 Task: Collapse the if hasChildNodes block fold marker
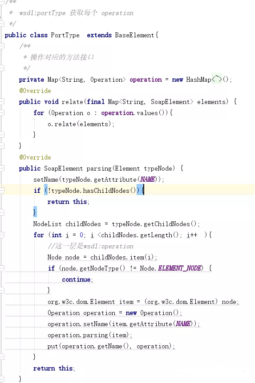pyautogui.click(x=2, y=190)
